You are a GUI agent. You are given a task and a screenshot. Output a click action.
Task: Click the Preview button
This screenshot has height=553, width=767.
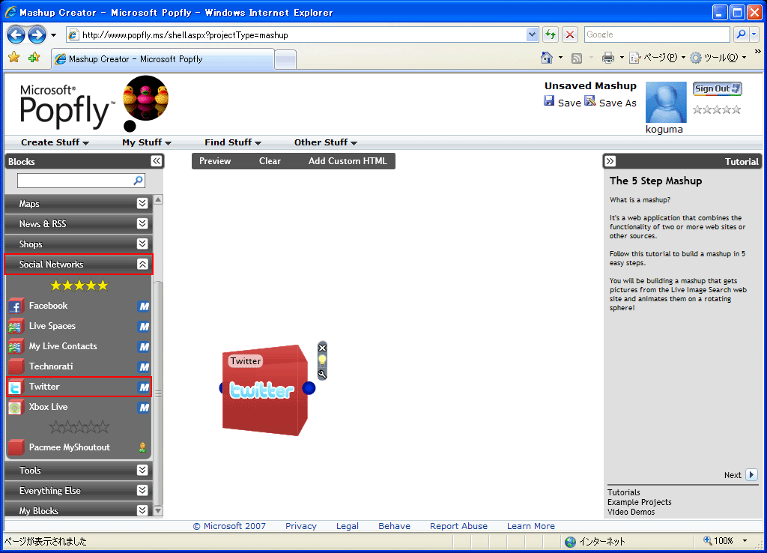[x=215, y=161]
